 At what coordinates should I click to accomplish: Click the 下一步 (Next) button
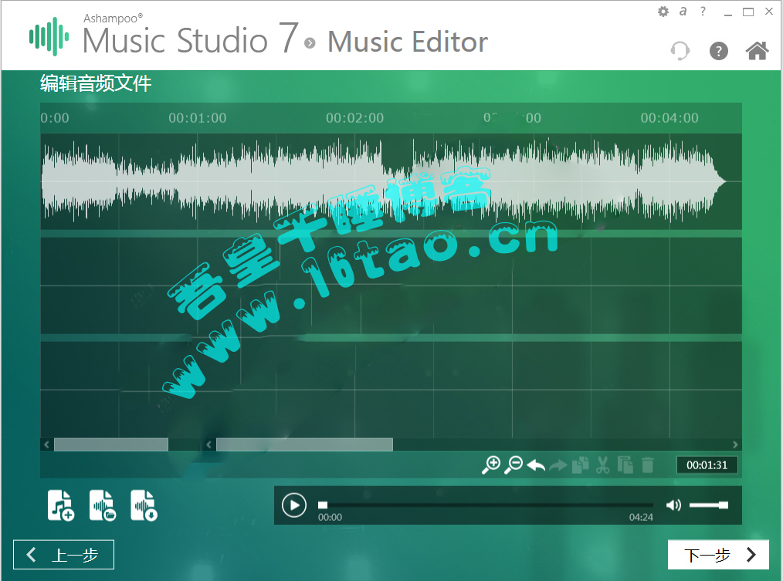click(x=718, y=555)
